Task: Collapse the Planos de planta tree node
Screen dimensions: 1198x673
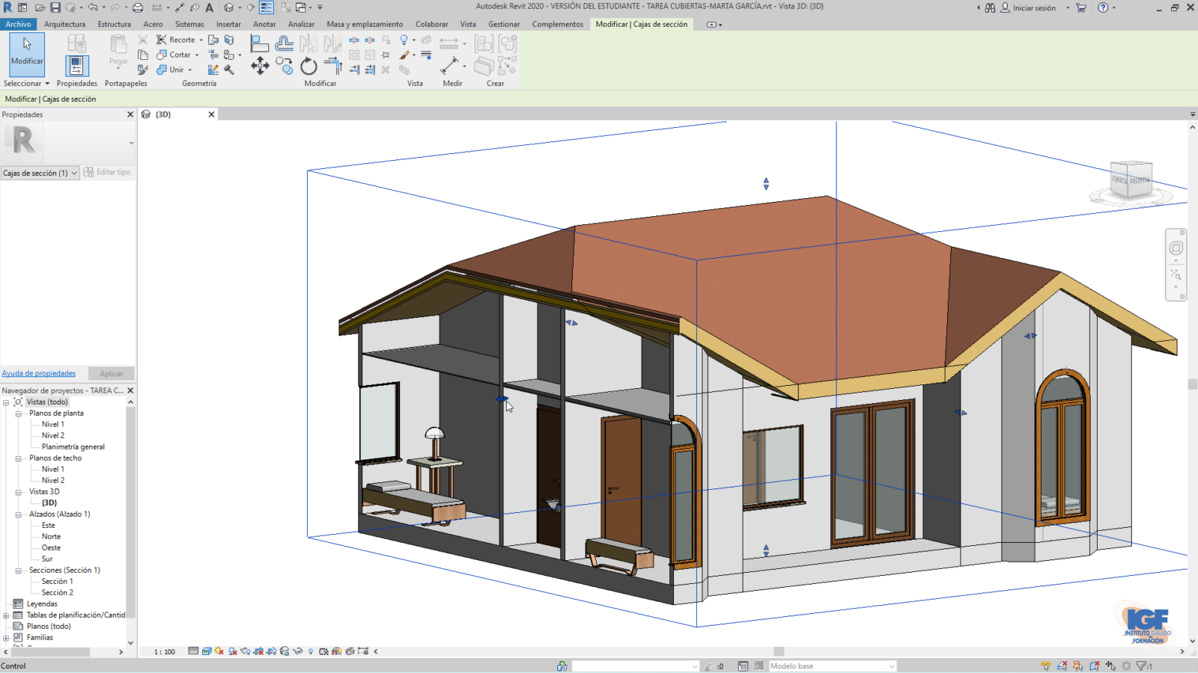Action: (x=19, y=414)
